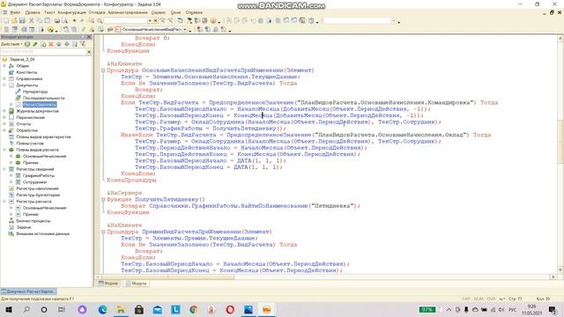Clear the configuration tree search box
Screen dimensions: 564x317
click(89, 52)
